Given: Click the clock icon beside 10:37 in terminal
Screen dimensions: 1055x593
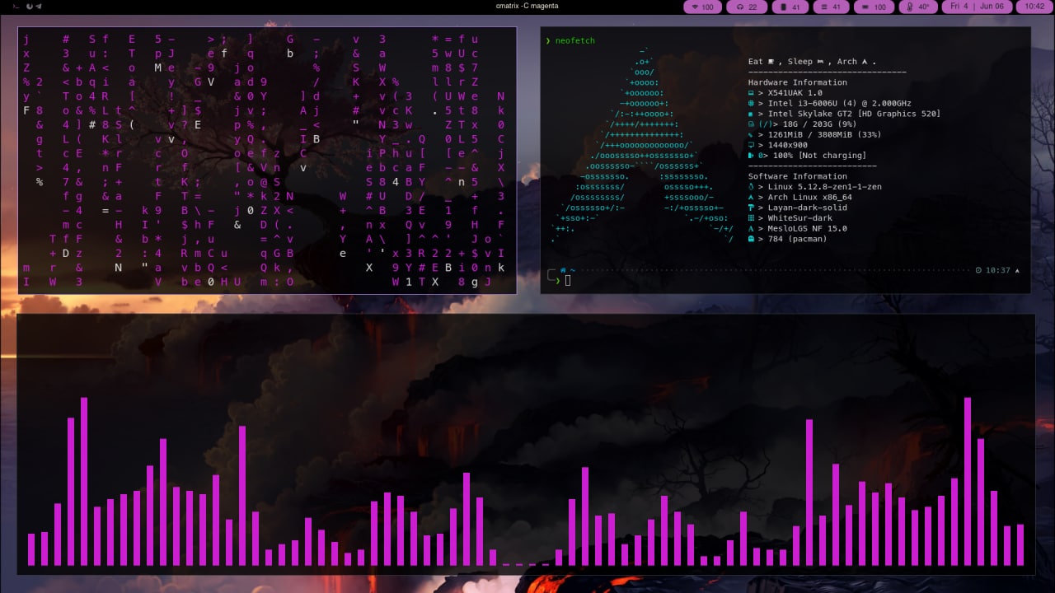Looking at the screenshot, I should coord(978,270).
